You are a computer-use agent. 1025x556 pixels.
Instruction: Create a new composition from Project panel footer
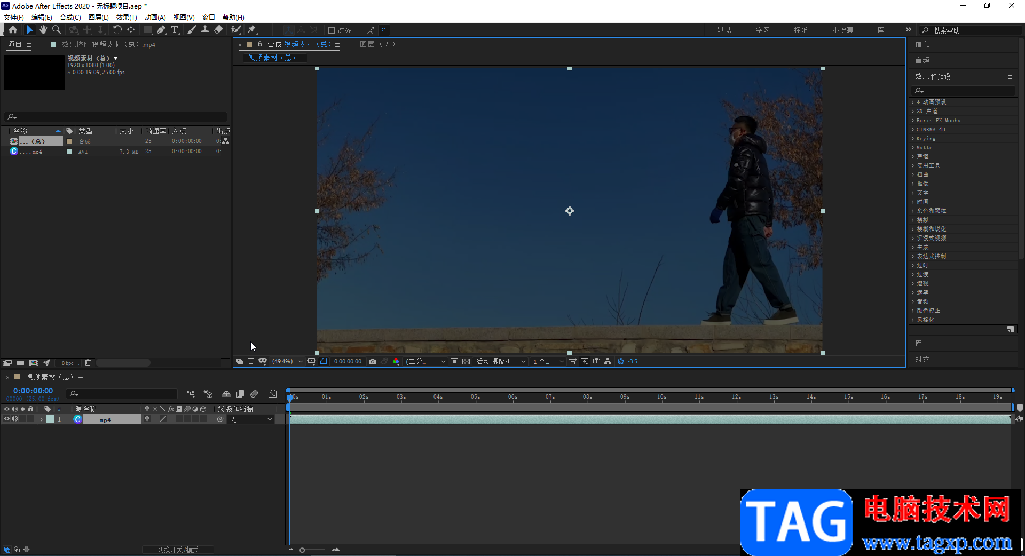pos(34,363)
